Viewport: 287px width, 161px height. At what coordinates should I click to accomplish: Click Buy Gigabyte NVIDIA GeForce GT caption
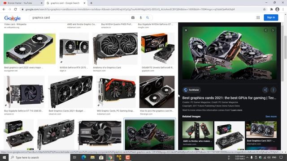(156, 24)
